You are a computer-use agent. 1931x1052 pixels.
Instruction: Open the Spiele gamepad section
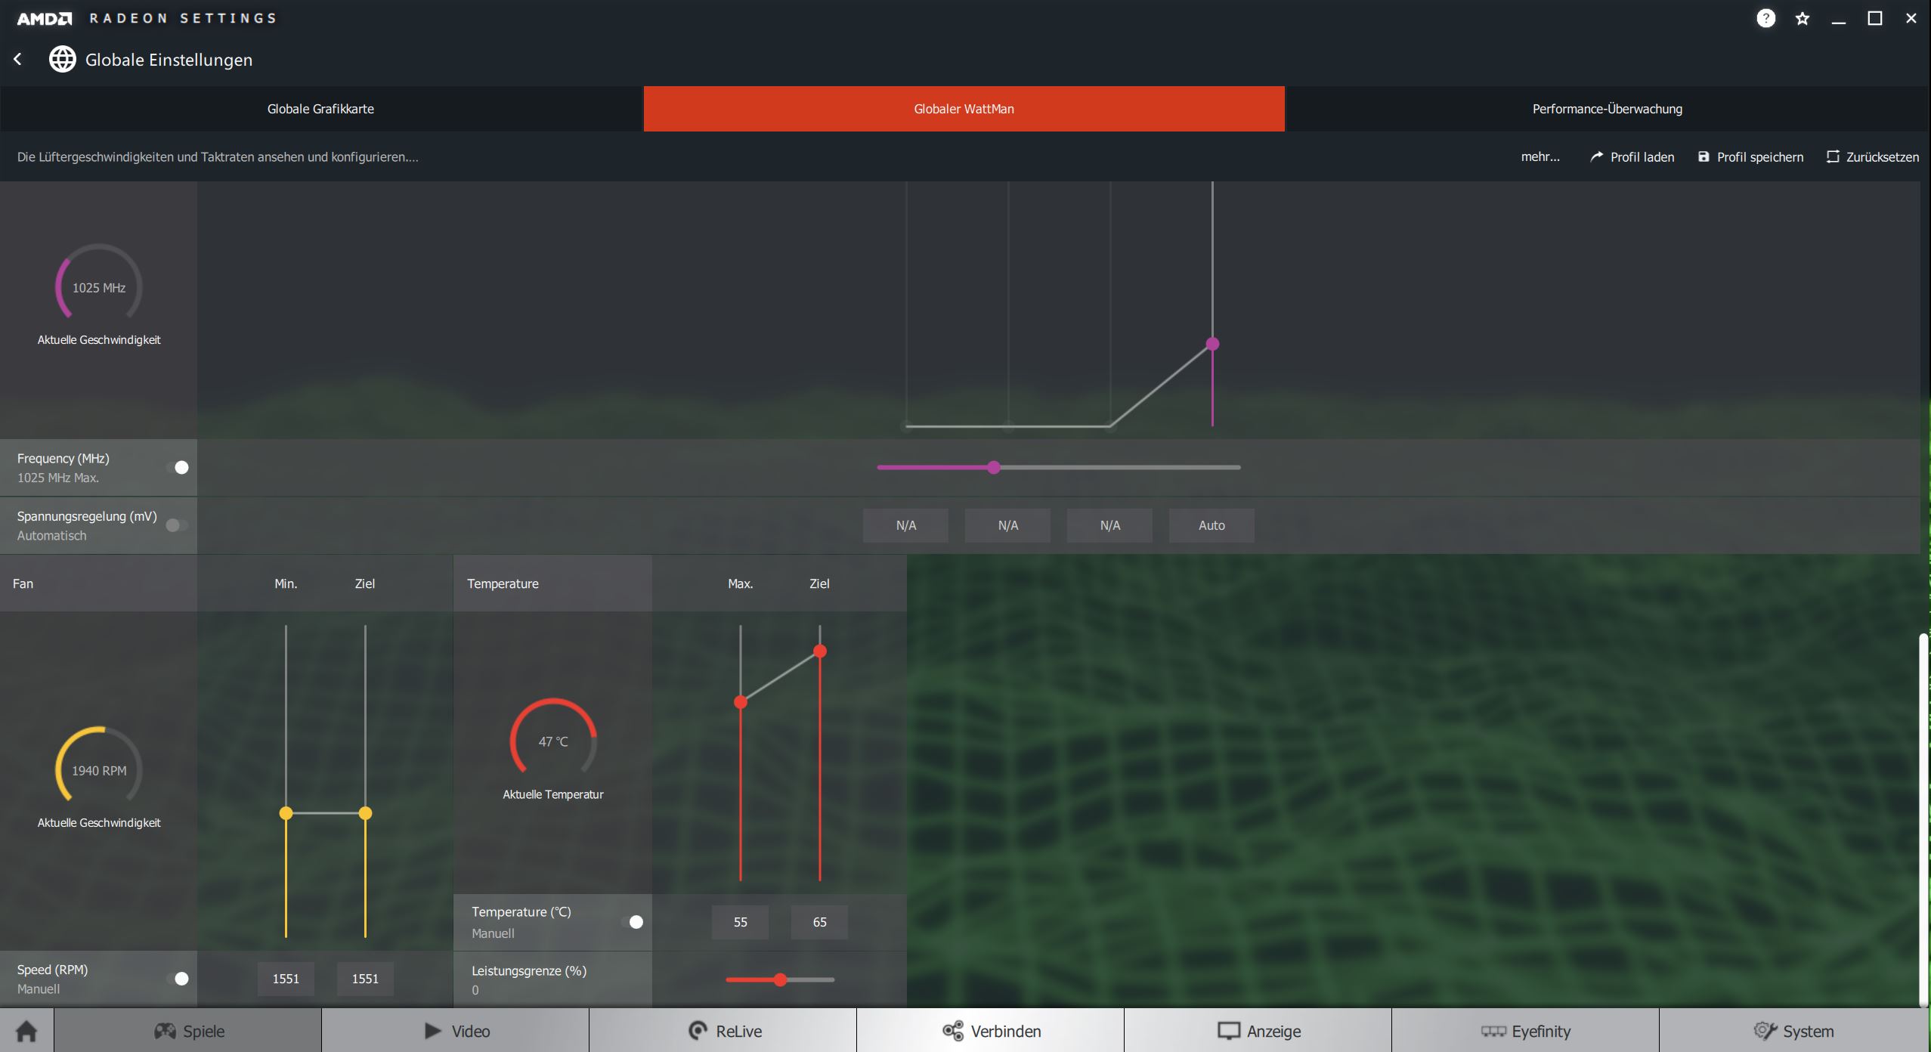tap(188, 1031)
